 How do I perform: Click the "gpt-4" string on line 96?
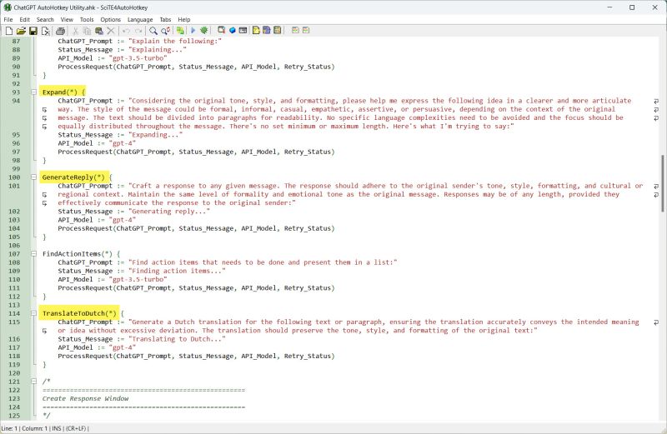122,143
